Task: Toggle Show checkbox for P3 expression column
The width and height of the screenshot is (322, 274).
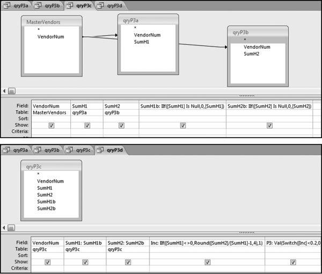Action: tap(293, 262)
